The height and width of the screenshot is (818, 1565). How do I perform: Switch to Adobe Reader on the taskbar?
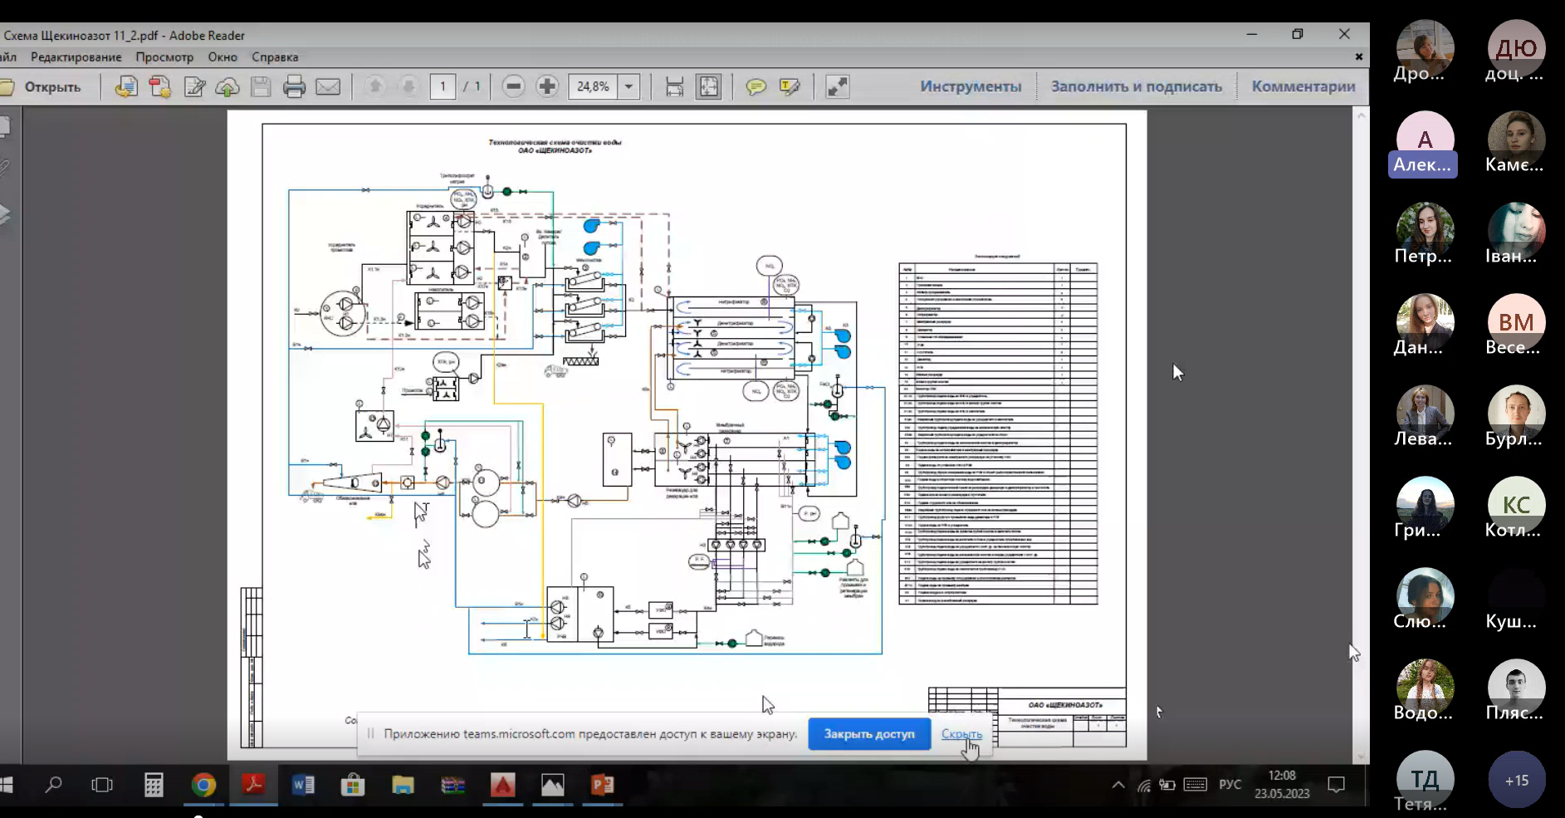[253, 784]
